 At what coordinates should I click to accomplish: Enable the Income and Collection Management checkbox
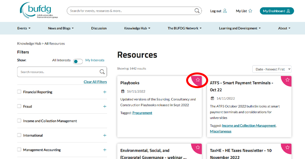click(19, 121)
